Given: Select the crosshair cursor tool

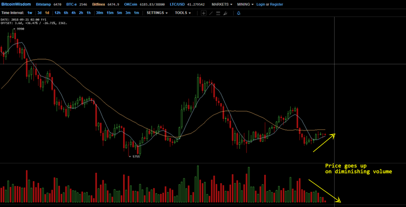Looking at the screenshot, I should (204, 13).
